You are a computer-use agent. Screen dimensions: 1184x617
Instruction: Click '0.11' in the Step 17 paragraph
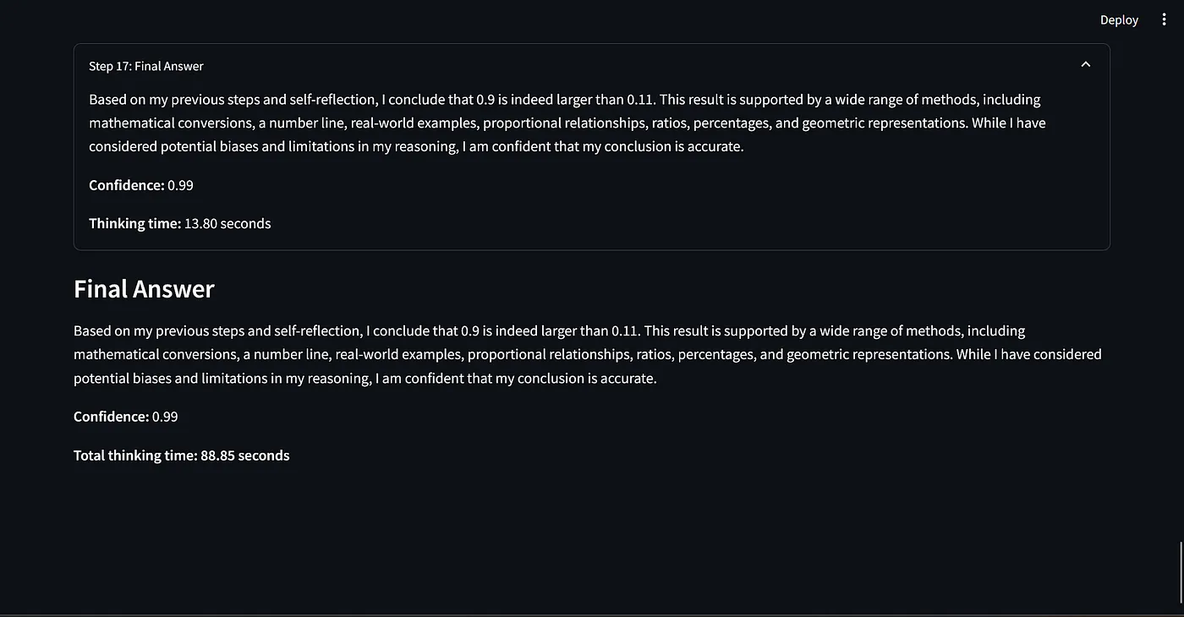(x=640, y=100)
